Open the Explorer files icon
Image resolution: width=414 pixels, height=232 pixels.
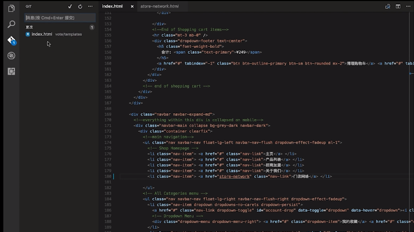[x=11, y=8]
